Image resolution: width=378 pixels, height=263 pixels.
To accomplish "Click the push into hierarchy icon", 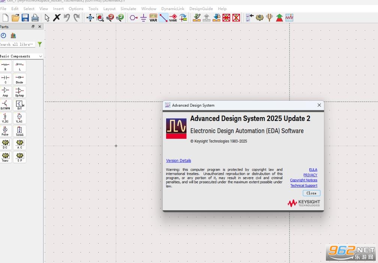I will click(x=197, y=18).
